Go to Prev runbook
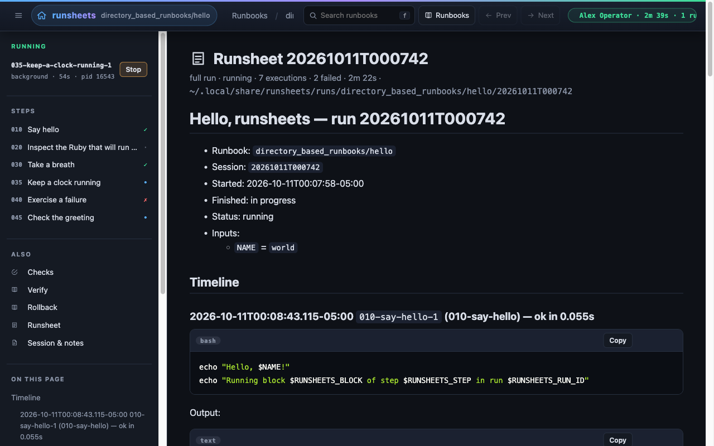Screen dimensions: 714x446 point(498,16)
